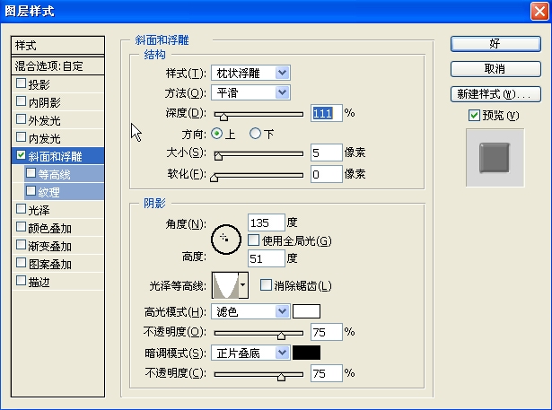Click the gloss contour curve thumbnail
The image size is (552, 410).
225,285
